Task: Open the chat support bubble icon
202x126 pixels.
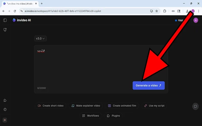Action: [x=195, y=106]
